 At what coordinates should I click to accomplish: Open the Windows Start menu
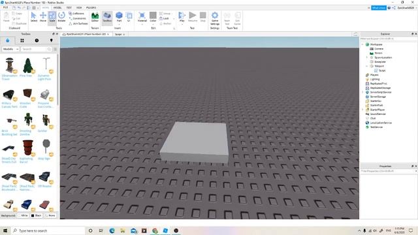point(5,230)
